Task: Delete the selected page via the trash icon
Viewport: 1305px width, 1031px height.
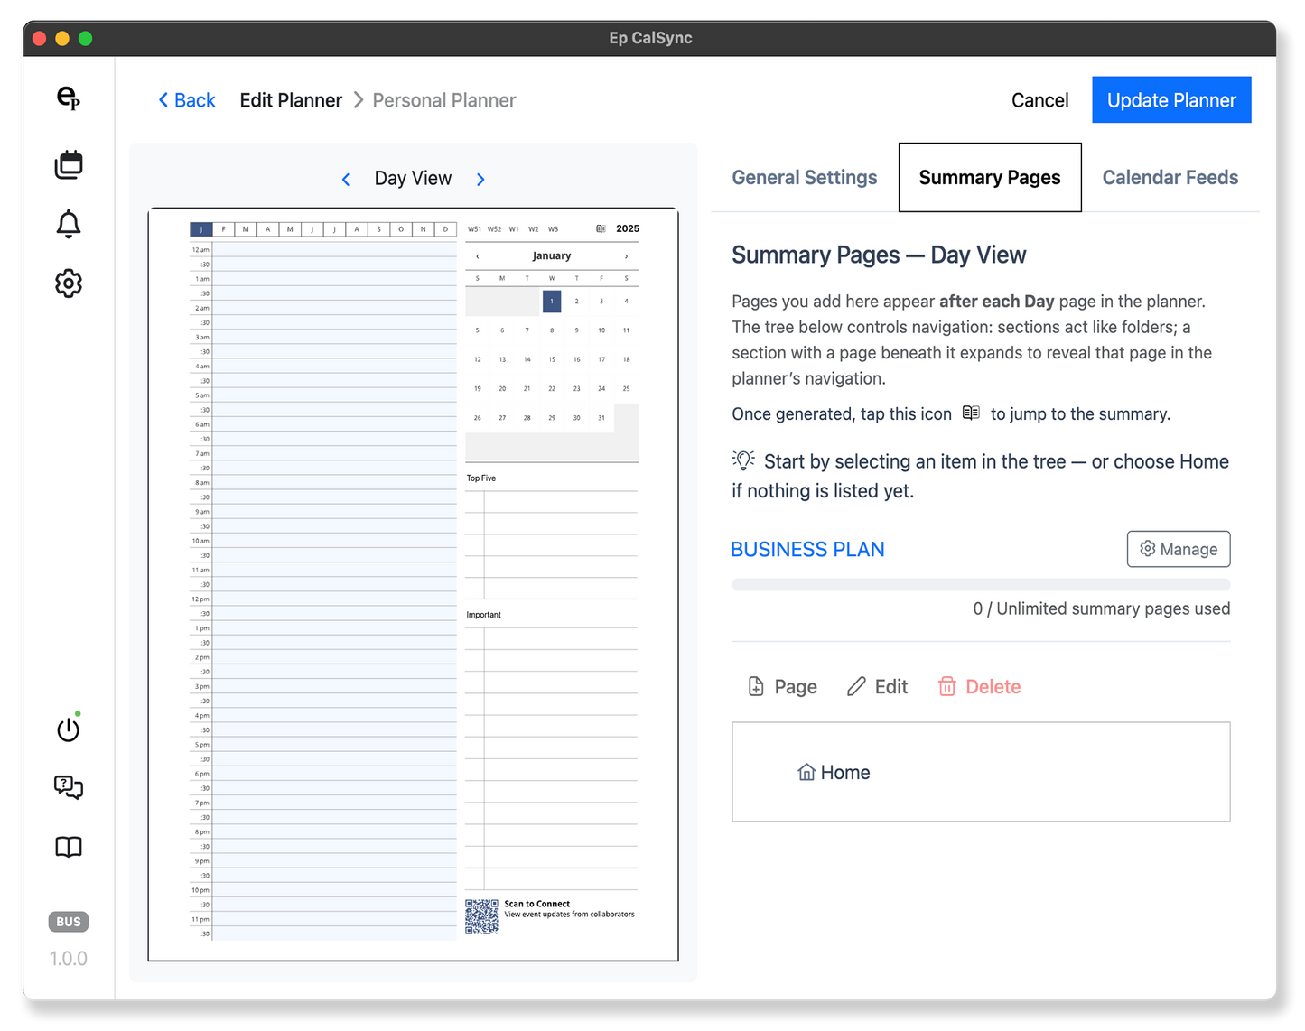Action: [x=978, y=686]
